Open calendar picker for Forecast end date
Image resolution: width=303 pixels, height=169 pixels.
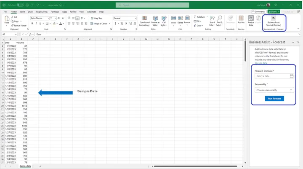pyautogui.click(x=292, y=76)
